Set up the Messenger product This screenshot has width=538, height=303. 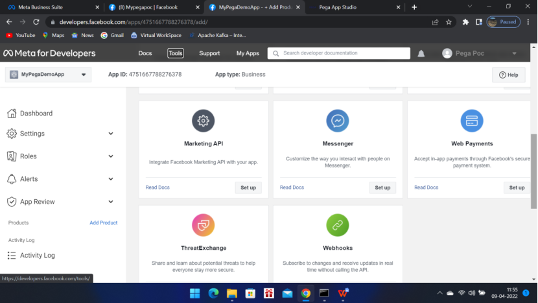382,188
